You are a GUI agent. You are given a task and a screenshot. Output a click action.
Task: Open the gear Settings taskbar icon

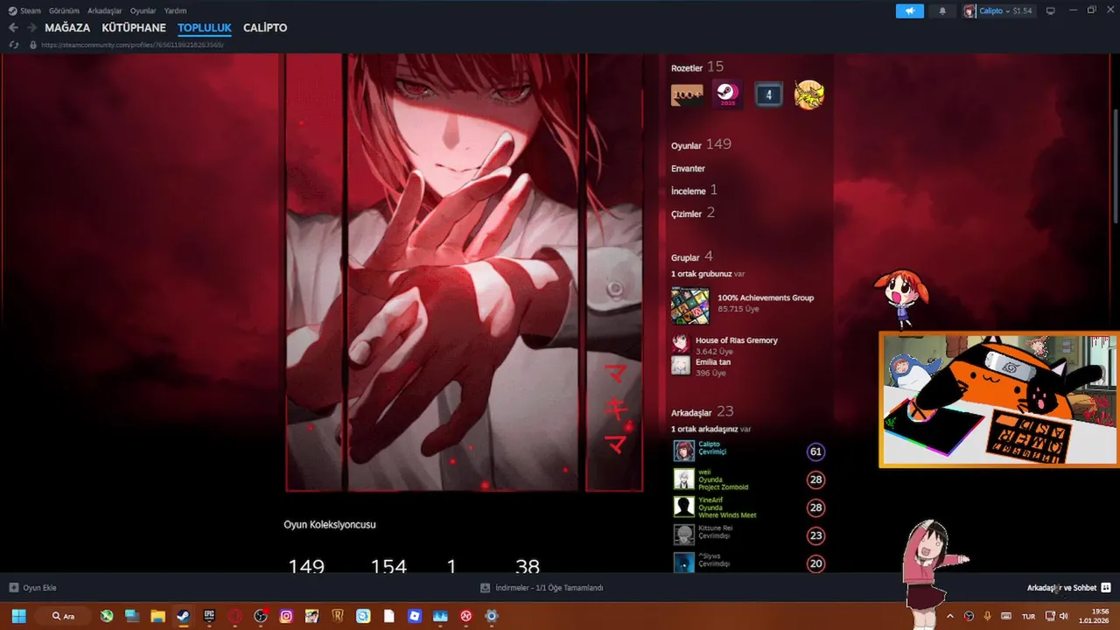click(492, 616)
